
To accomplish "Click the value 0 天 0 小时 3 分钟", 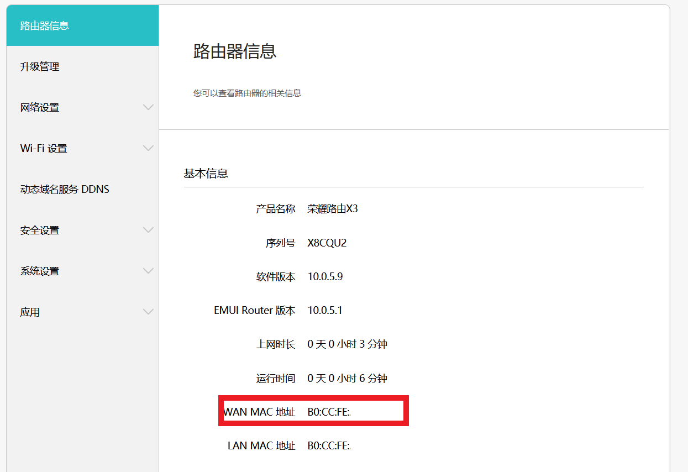I will pyautogui.click(x=348, y=344).
